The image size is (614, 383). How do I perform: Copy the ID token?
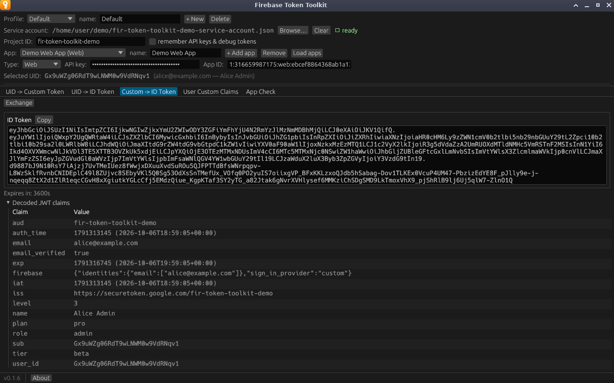point(44,120)
